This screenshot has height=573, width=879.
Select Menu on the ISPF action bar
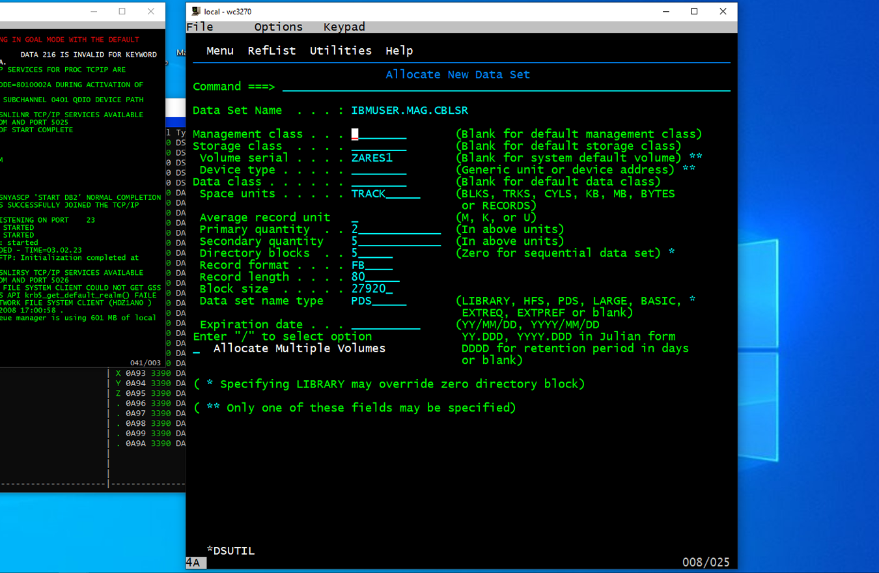[x=219, y=50]
